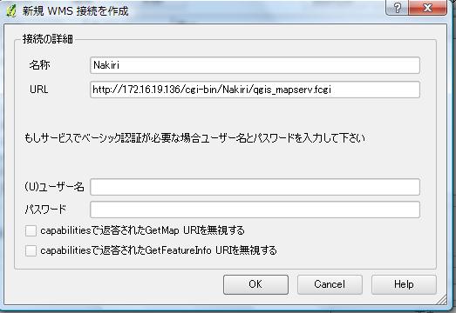Click the title bar text 新規 WMS 接続を作成
The width and height of the screenshot is (456, 313).
75,11
